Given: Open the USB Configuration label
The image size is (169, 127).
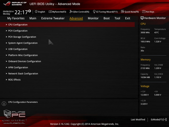Looking at the screenshot, I should [x=18, y=49].
